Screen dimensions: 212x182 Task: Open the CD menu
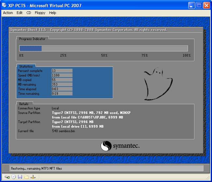29,13
